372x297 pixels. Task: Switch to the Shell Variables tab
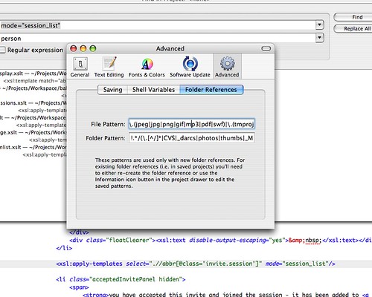[x=153, y=90]
